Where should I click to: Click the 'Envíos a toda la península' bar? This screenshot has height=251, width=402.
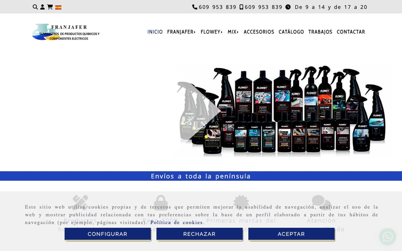(201, 176)
